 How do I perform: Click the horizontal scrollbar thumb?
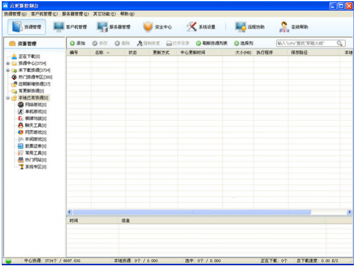pos(192,212)
